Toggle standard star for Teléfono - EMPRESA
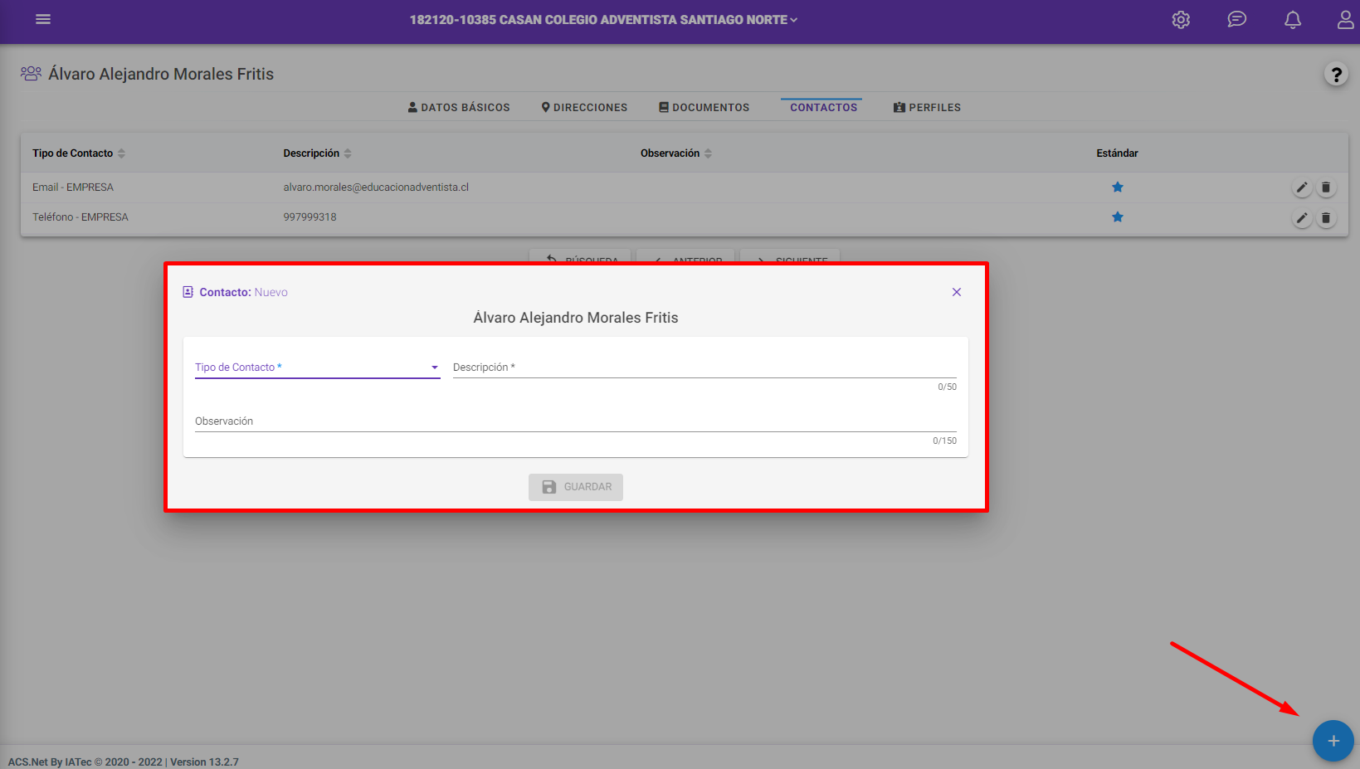 1118,217
